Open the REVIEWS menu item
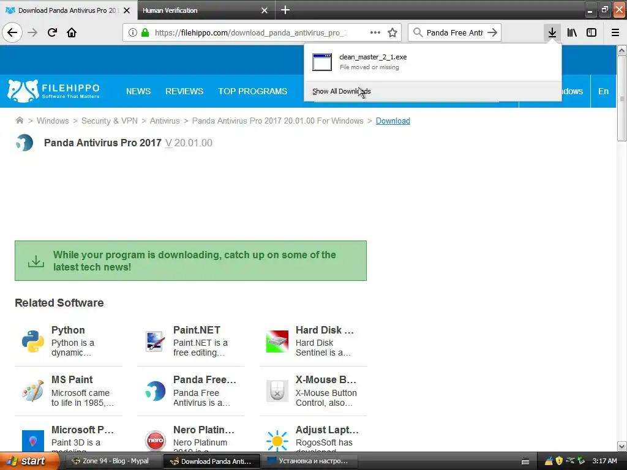 click(x=184, y=91)
